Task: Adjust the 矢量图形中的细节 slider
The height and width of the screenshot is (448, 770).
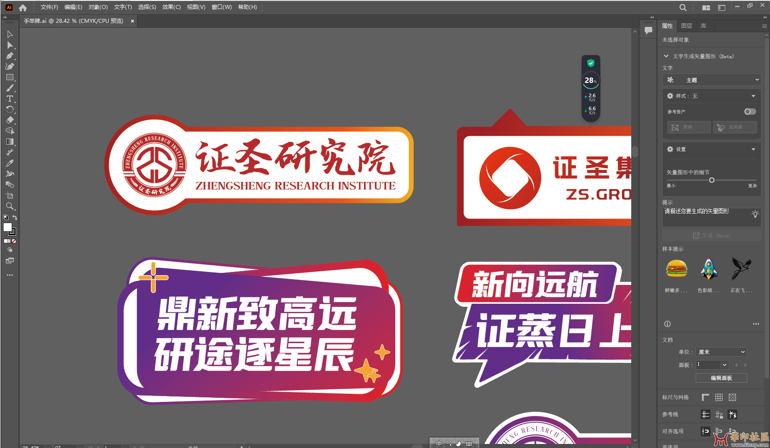Action: [712, 180]
